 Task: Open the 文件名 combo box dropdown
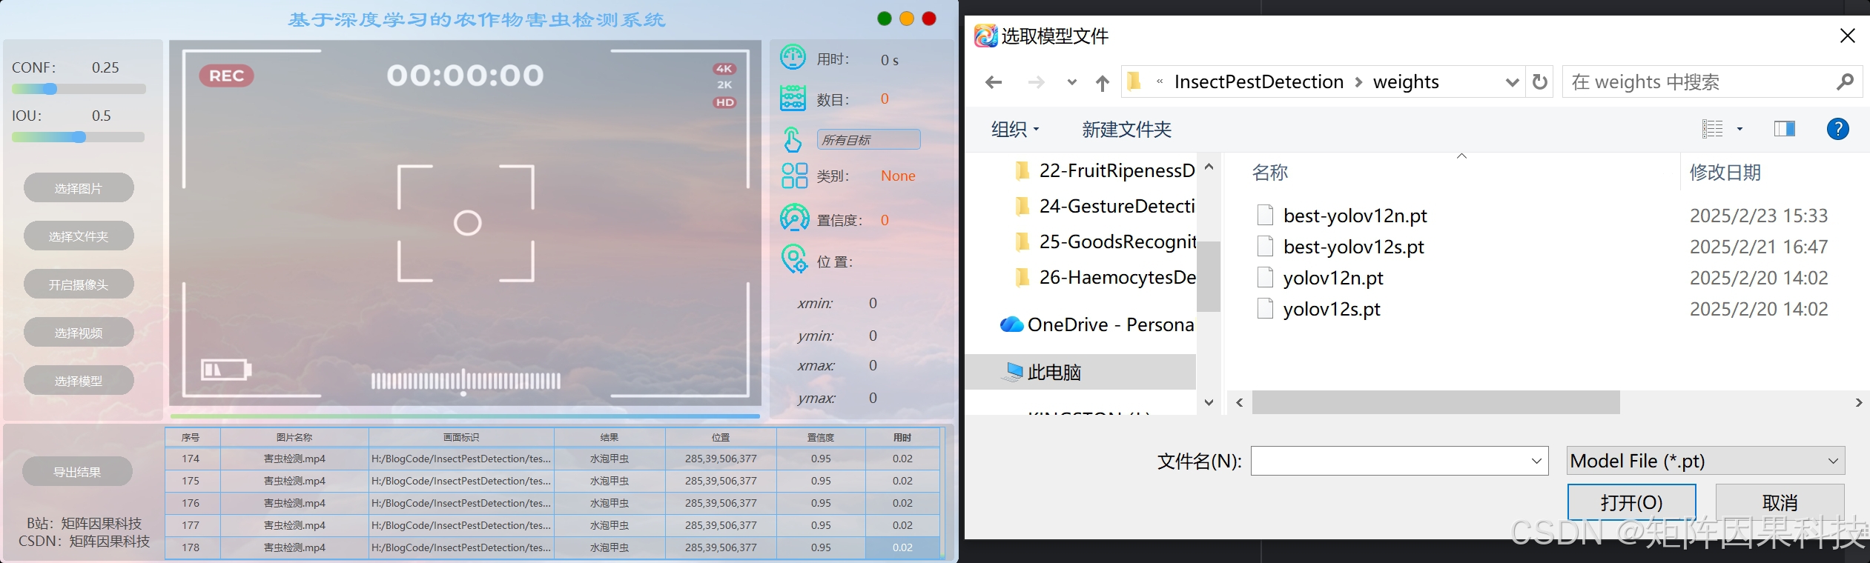point(1536,461)
